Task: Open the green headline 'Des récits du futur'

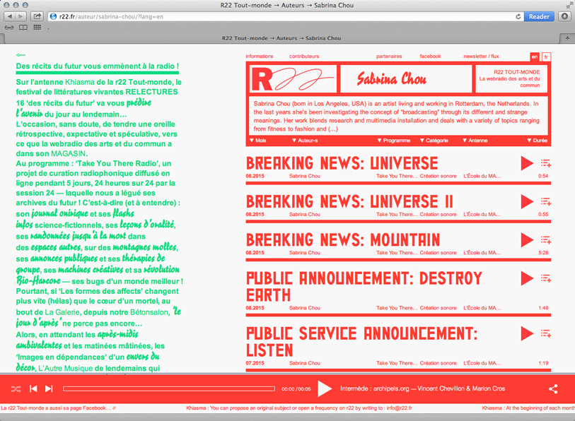Action: click(97, 66)
